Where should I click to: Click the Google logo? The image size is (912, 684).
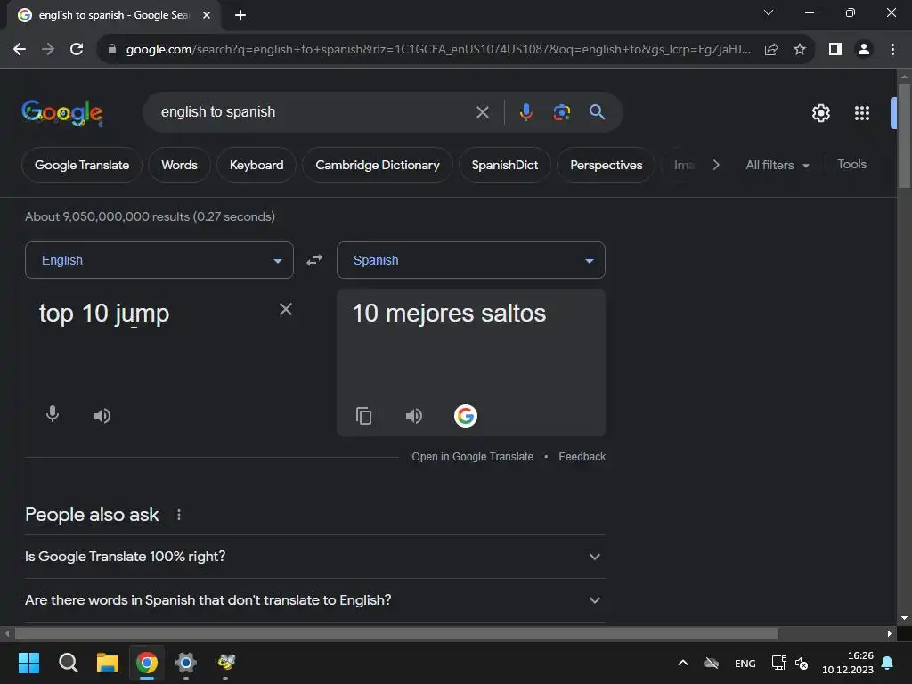click(62, 112)
